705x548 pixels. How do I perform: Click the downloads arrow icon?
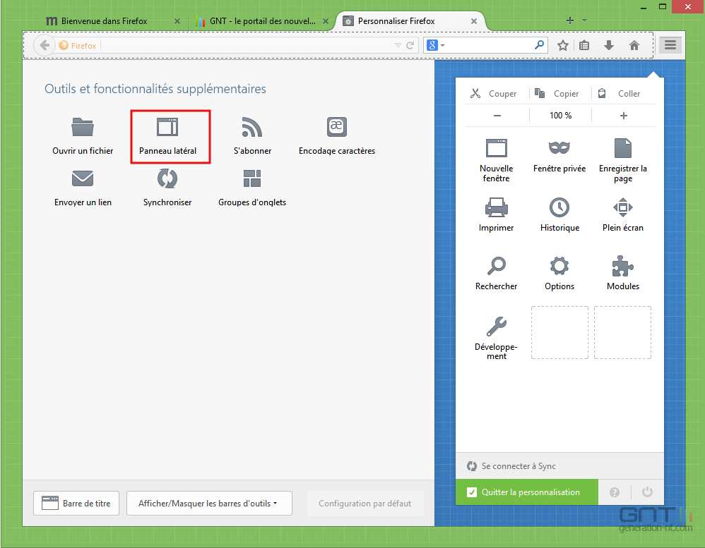point(609,45)
